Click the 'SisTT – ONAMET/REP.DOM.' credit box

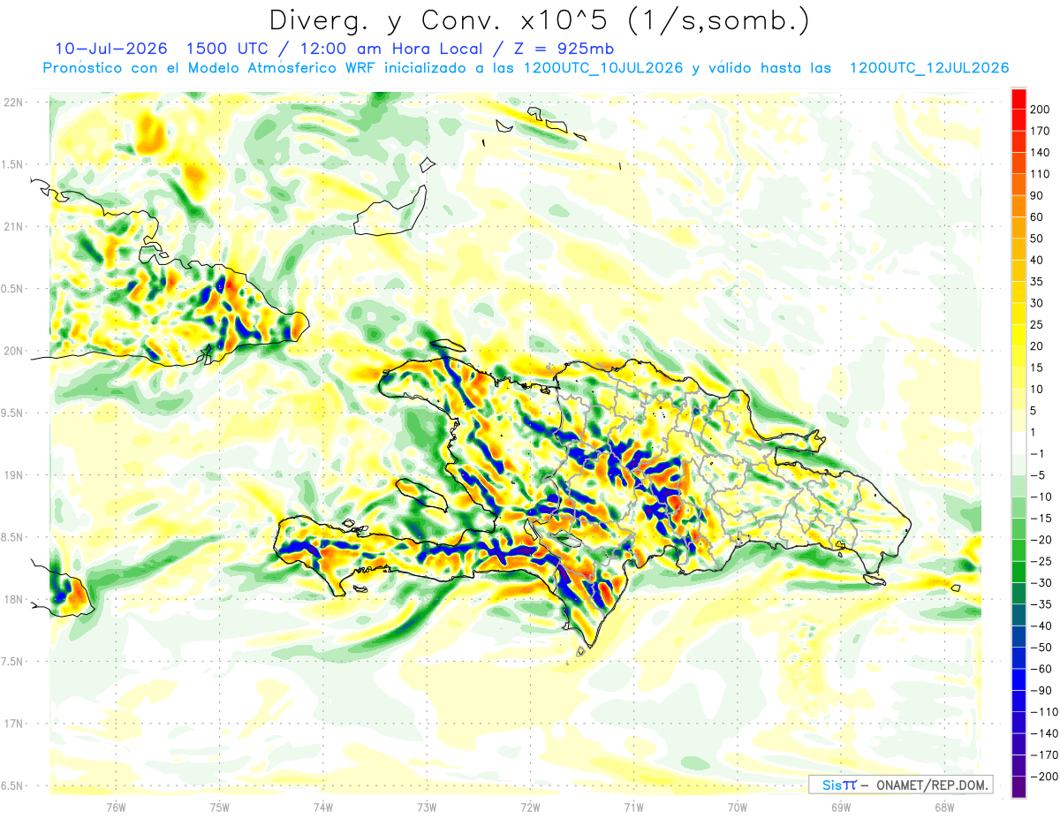[900, 785]
